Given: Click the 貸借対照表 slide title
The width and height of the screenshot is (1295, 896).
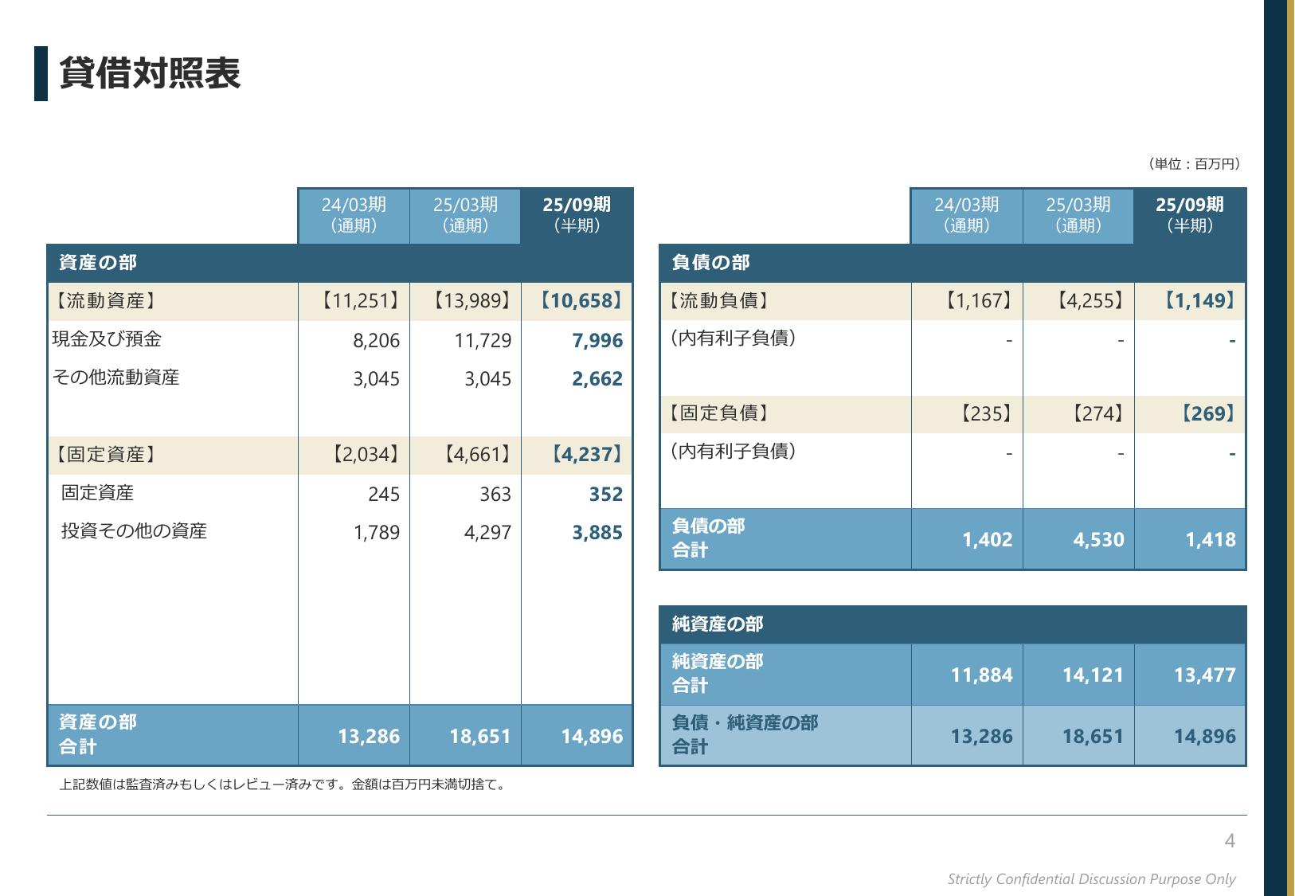Looking at the screenshot, I should (150, 74).
